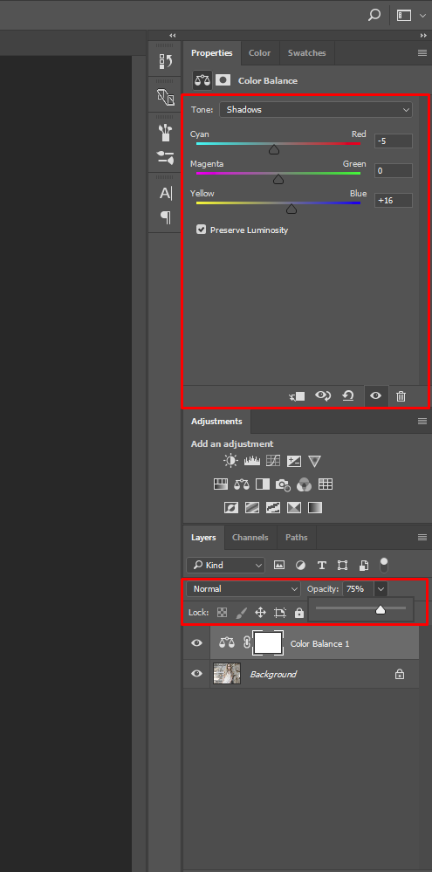This screenshot has height=872, width=432.
Task: Open the Normal blend mode dropdown
Action: coord(243,589)
